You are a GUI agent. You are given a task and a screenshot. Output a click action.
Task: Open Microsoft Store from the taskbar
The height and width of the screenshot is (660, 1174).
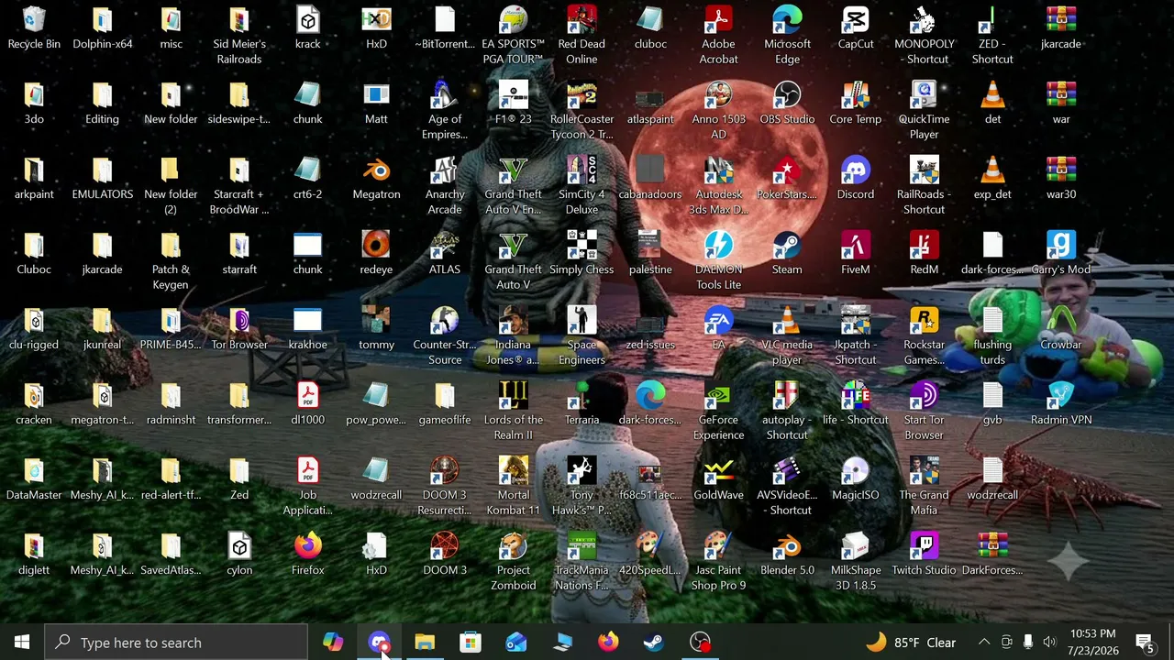coord(471,643)
